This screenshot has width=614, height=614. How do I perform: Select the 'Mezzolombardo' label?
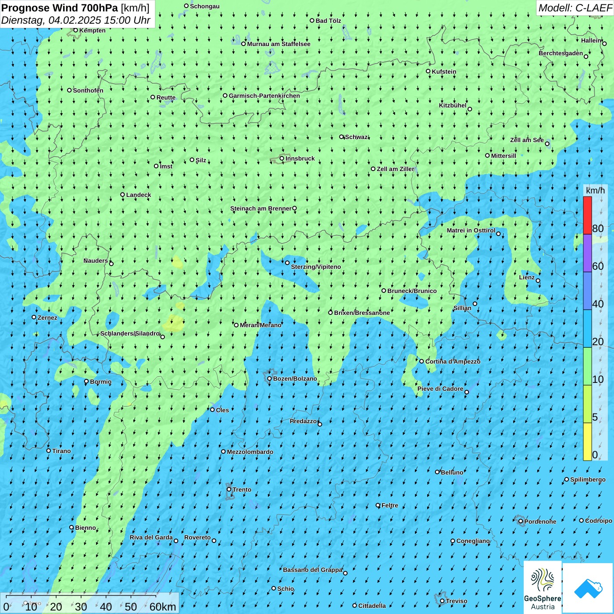[250, 452]
